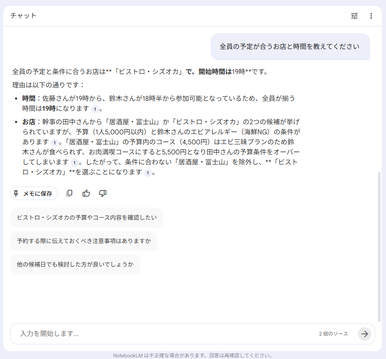The image size is (386, 359).
Task: Click the メモに保存 pin button
Action: tap(34, 193)
